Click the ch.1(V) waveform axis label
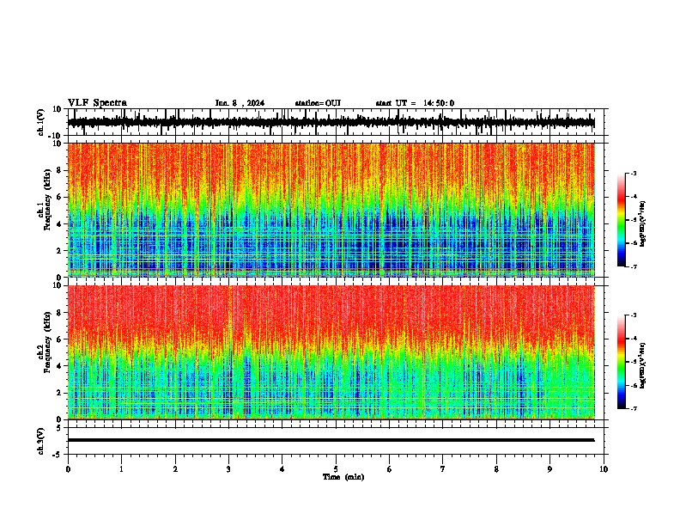The height and width of the screenshot is (526, 680). (x=41, y=122)
